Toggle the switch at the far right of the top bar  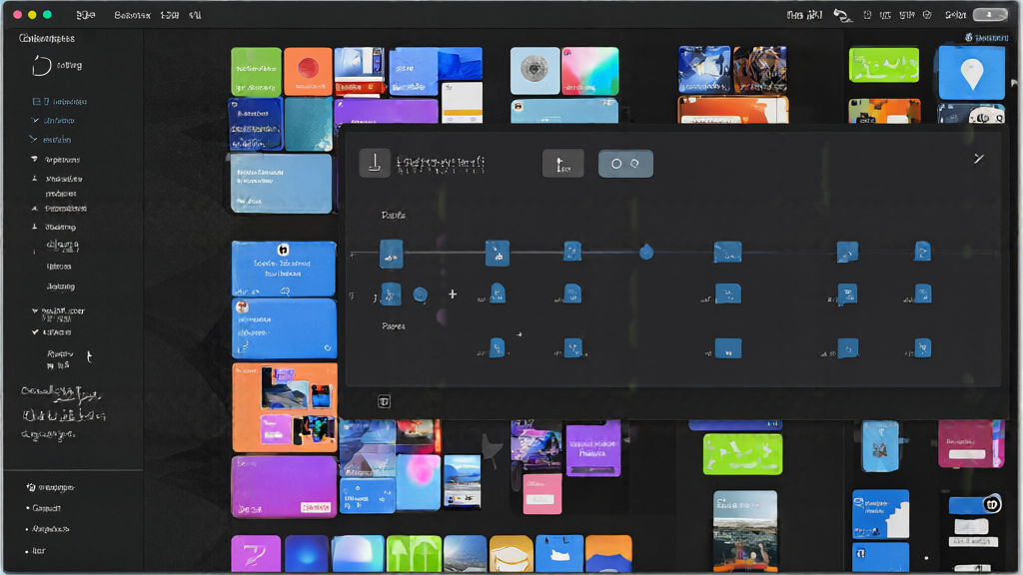tap(990, 14)
